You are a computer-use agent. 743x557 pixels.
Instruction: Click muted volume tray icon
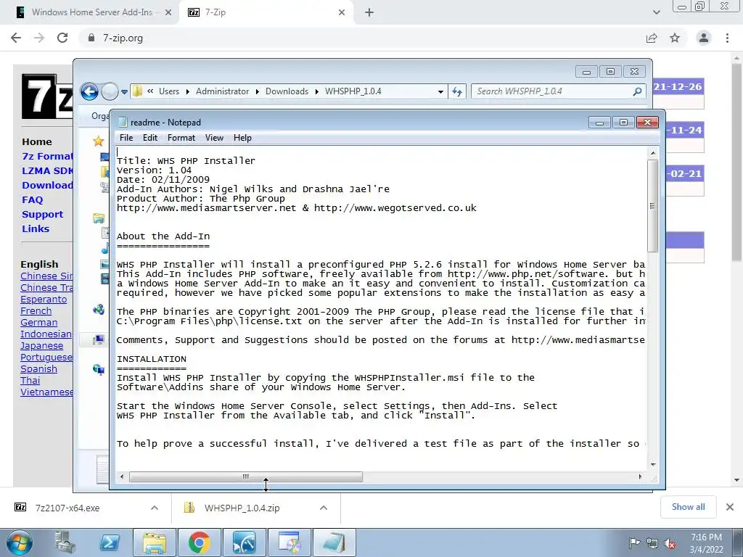(x=670, y=543)
